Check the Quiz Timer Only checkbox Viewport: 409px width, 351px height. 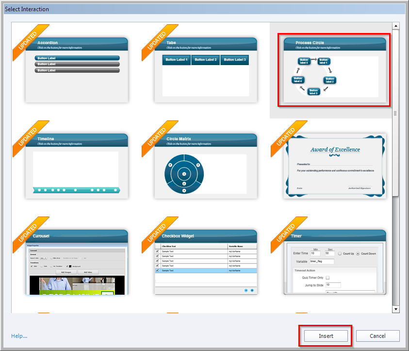pyautogui.click(x=328, y=278)
